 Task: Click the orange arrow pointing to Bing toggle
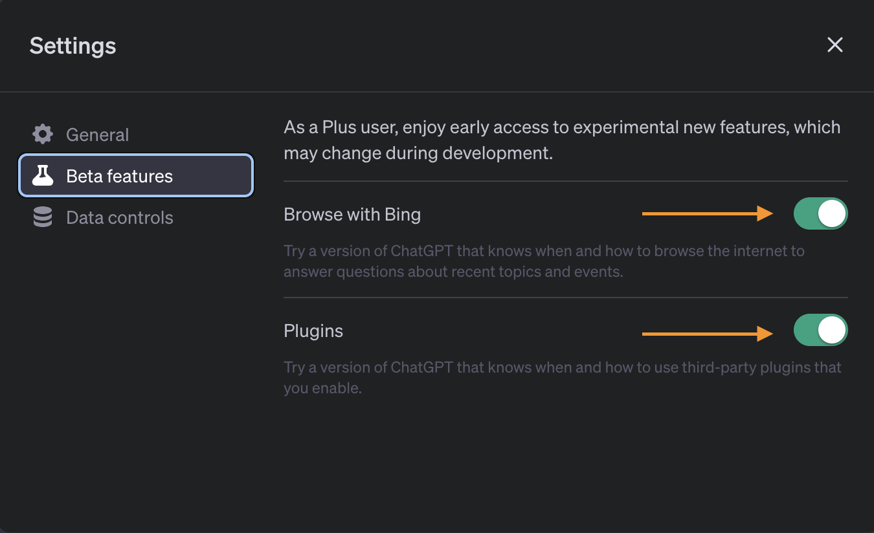708,213
